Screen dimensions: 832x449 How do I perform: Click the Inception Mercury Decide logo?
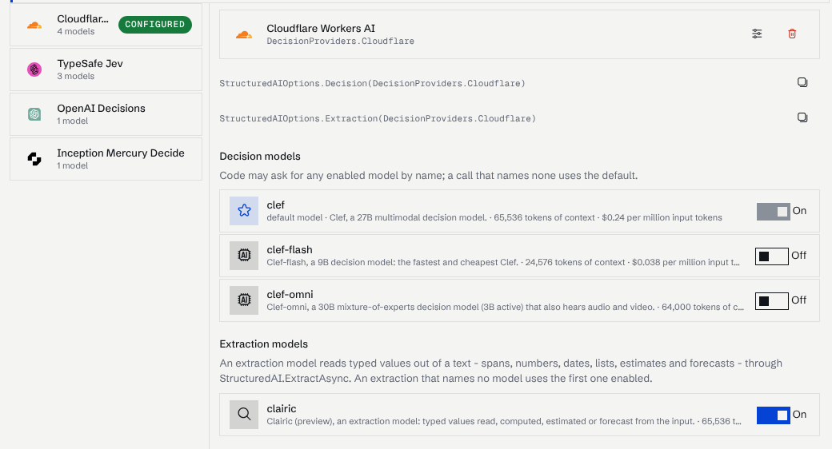[x=34, y=159]
